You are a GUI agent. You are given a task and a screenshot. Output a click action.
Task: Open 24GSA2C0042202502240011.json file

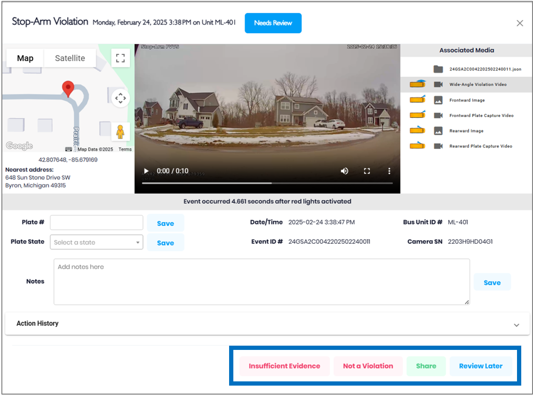[485, 69]
